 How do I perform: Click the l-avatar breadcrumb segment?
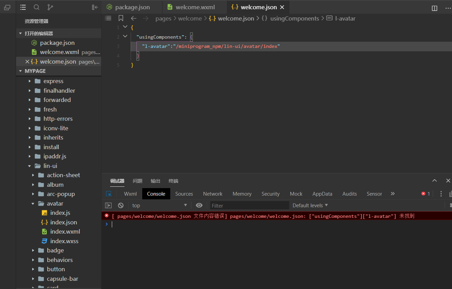(345, 18)
